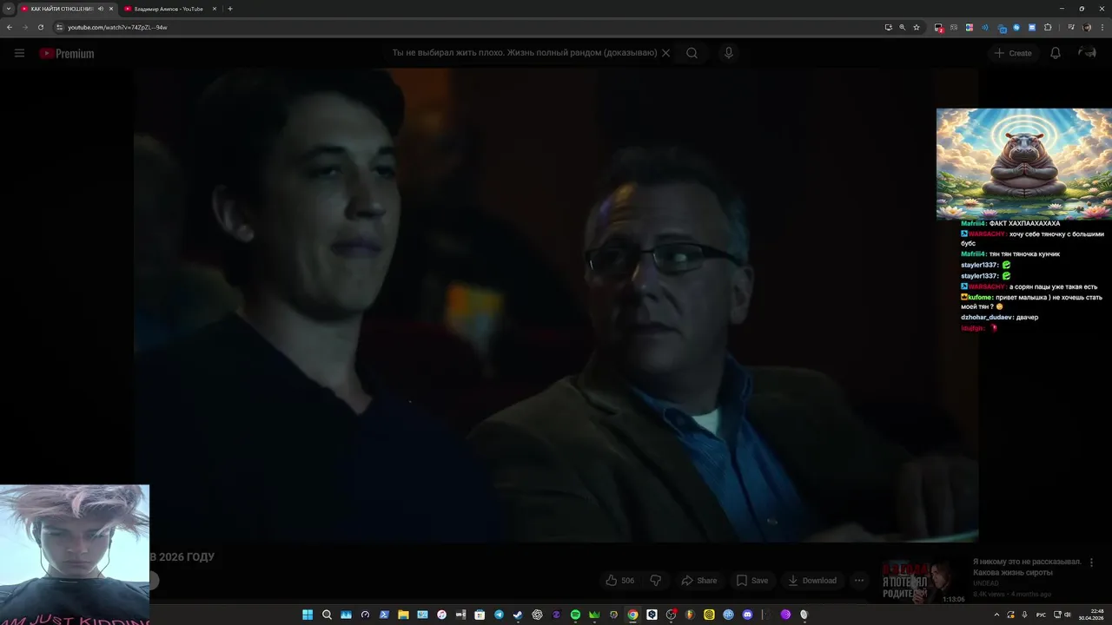
Task: Open volume control in system tray
Action: coord(1068,615)
